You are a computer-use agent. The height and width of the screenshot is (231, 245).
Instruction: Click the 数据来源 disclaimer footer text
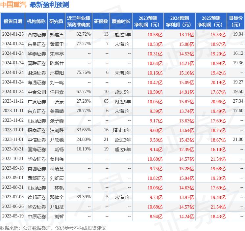[53, 228]
